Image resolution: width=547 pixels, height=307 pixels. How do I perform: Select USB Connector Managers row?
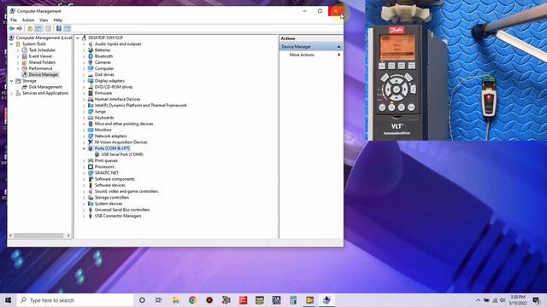tap(118, 216)
